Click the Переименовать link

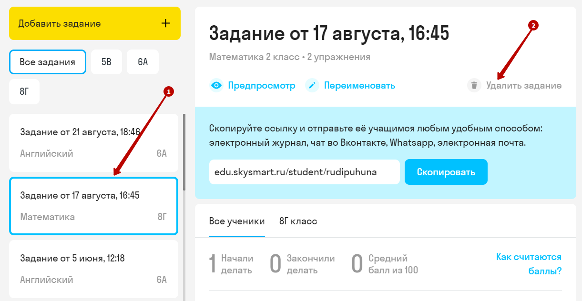click(x=359, y=86)
